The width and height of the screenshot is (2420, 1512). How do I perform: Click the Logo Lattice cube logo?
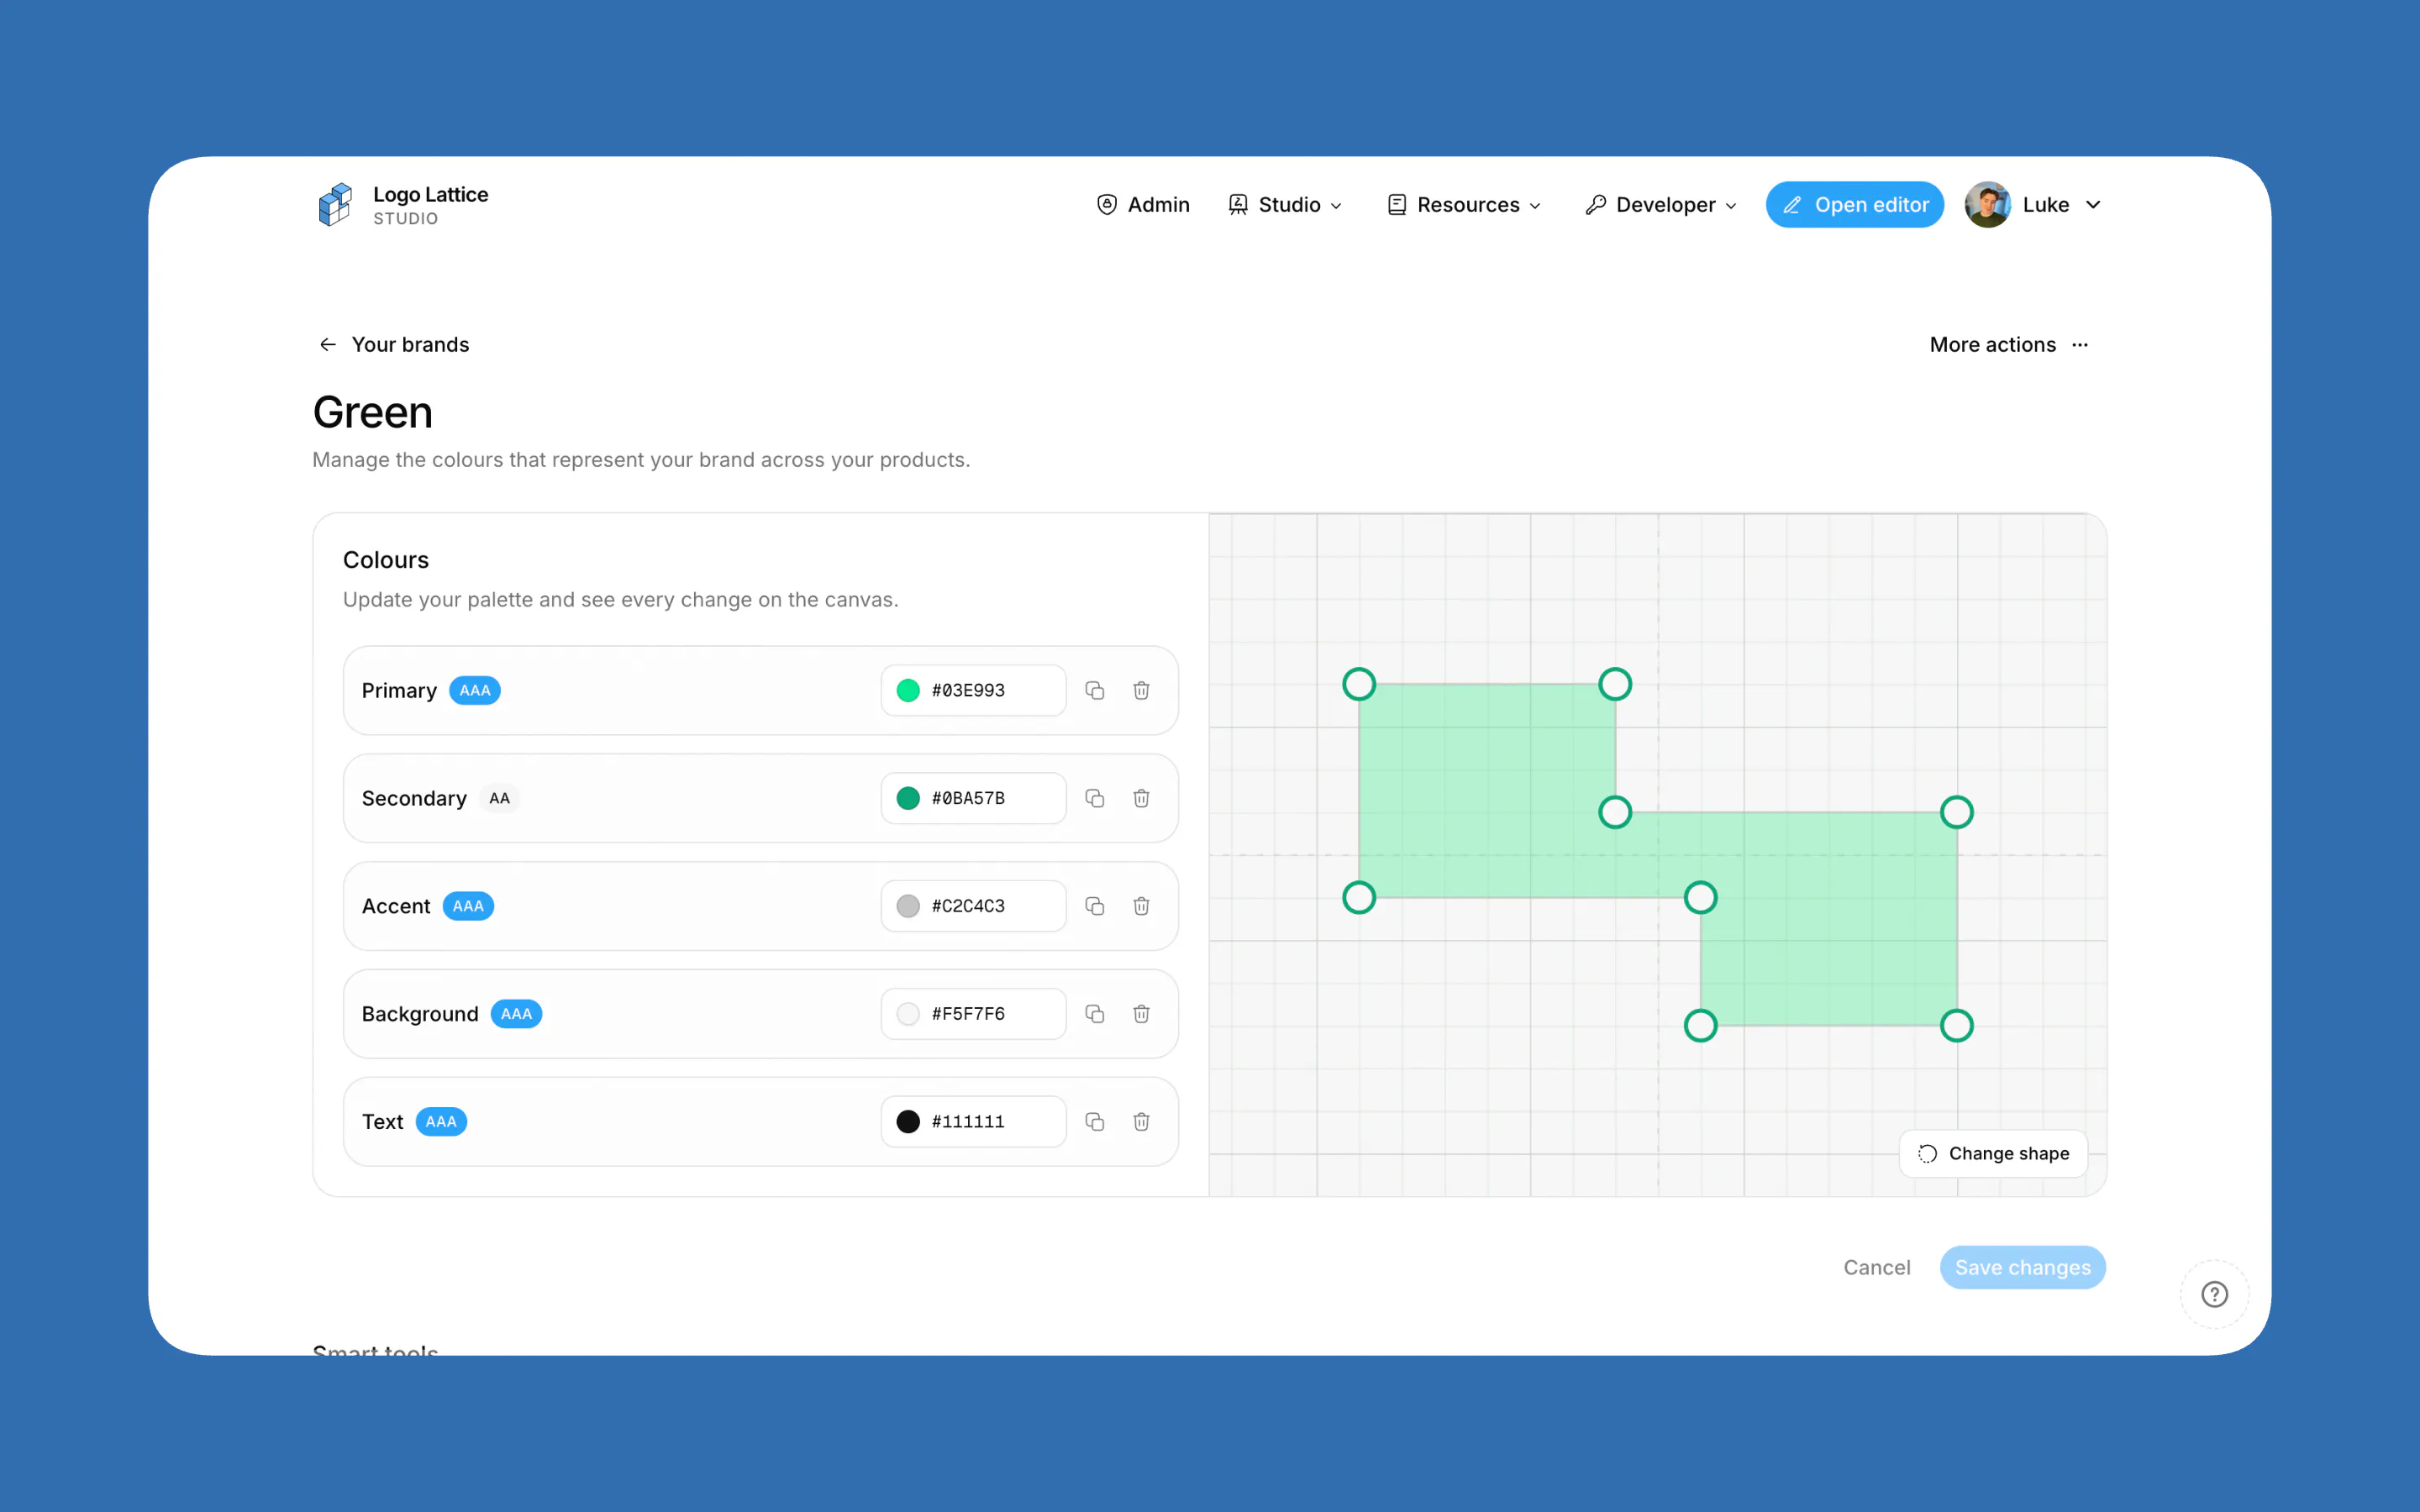[335, 205]
